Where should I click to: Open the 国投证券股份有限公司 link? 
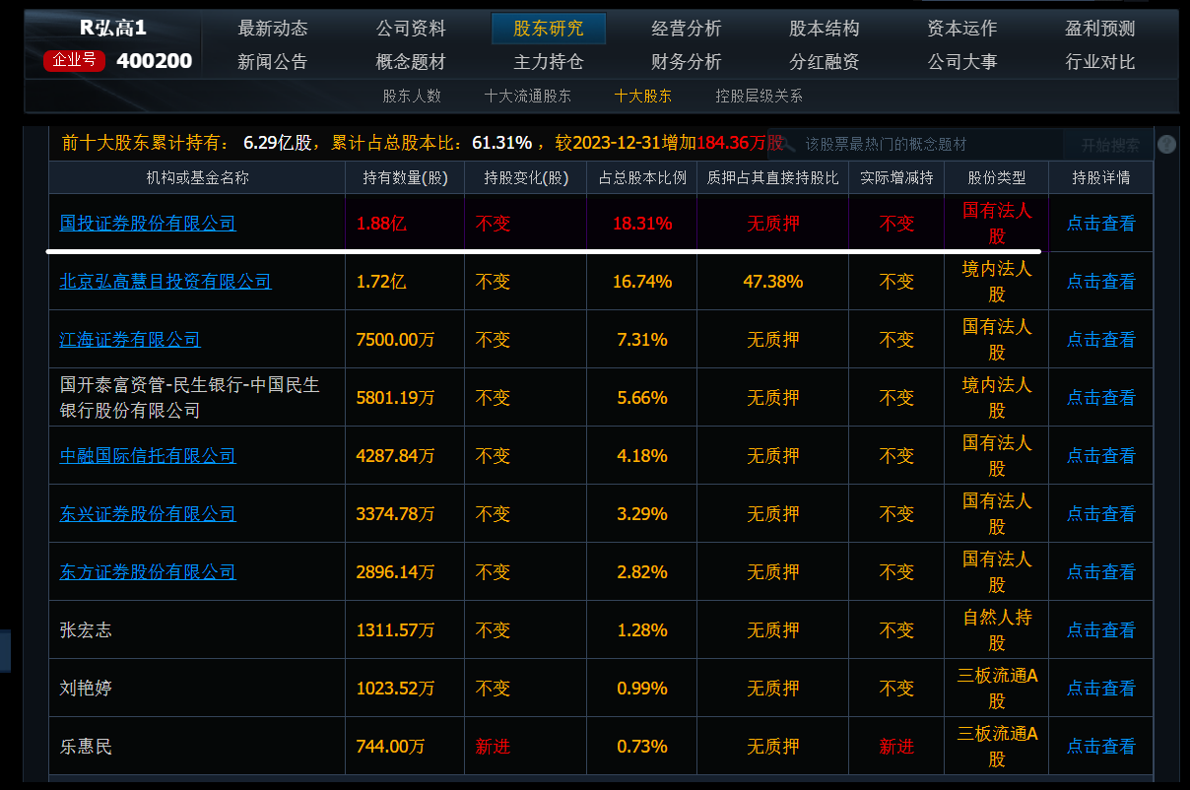pyautogui.click(x=148, y=224)
